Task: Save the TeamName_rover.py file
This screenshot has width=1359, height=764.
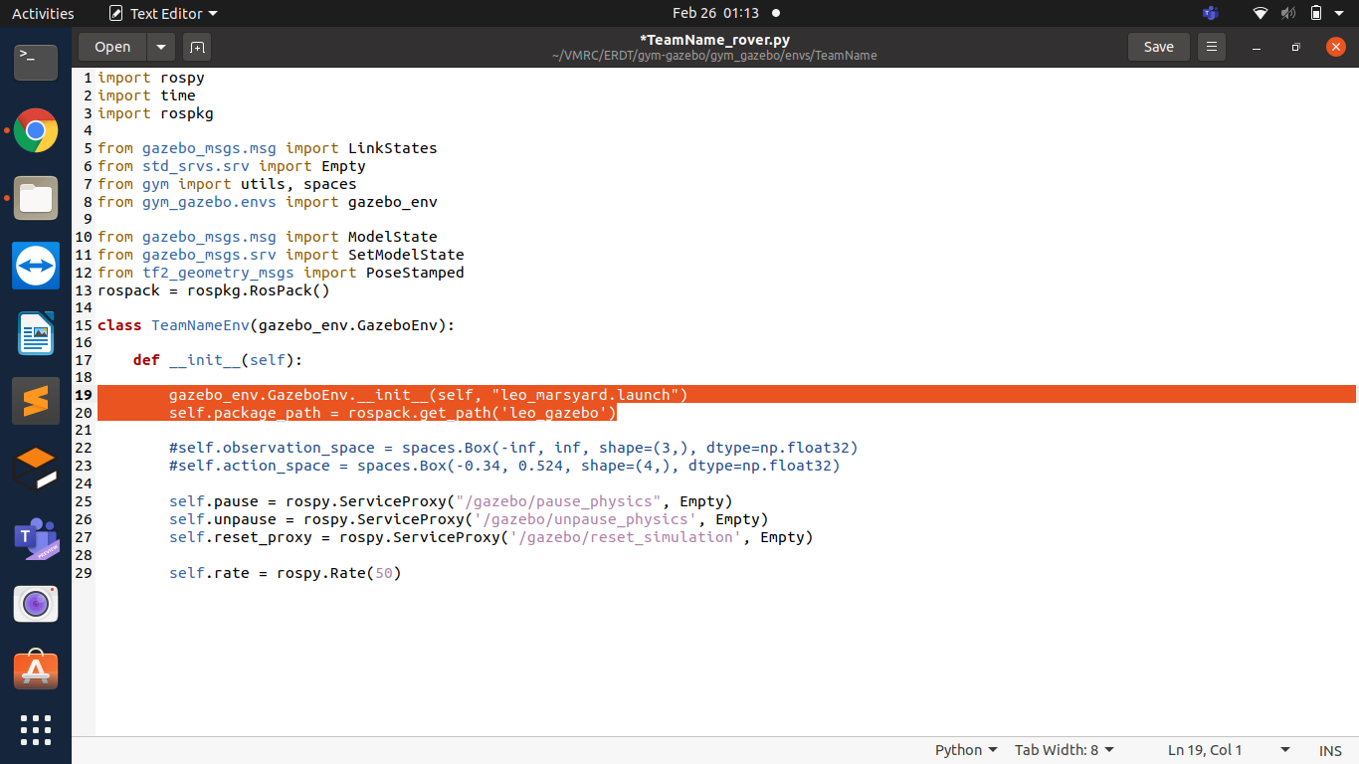Action: pos(1158,47)
